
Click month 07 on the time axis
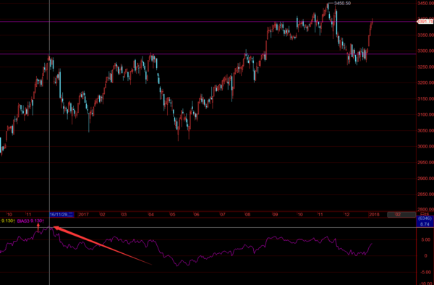[223, 214]
